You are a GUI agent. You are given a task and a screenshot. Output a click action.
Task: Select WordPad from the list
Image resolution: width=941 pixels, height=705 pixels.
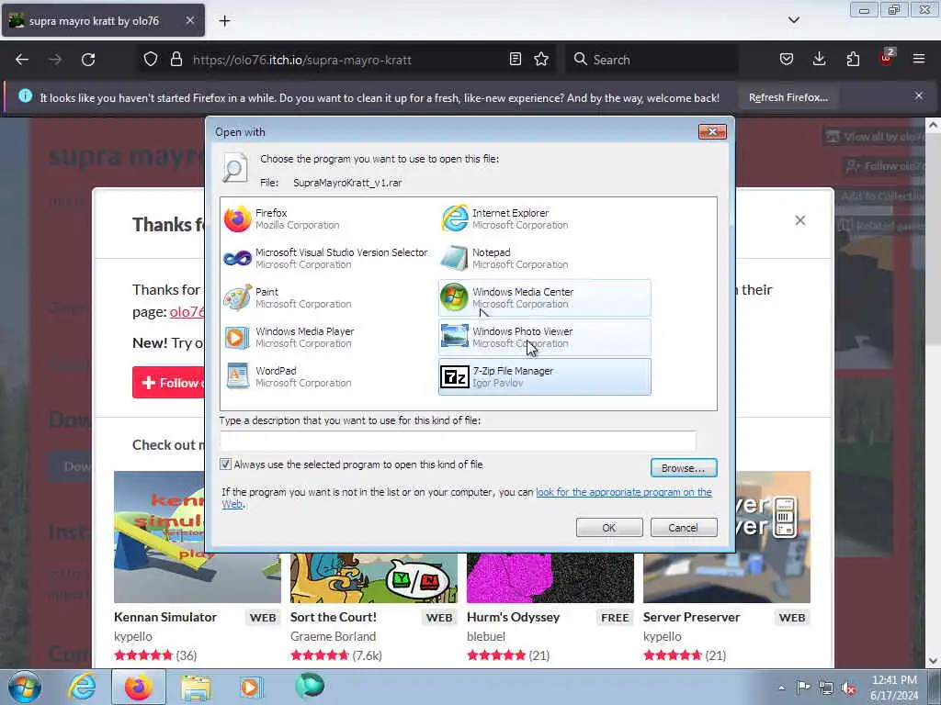tap(327, 377)
